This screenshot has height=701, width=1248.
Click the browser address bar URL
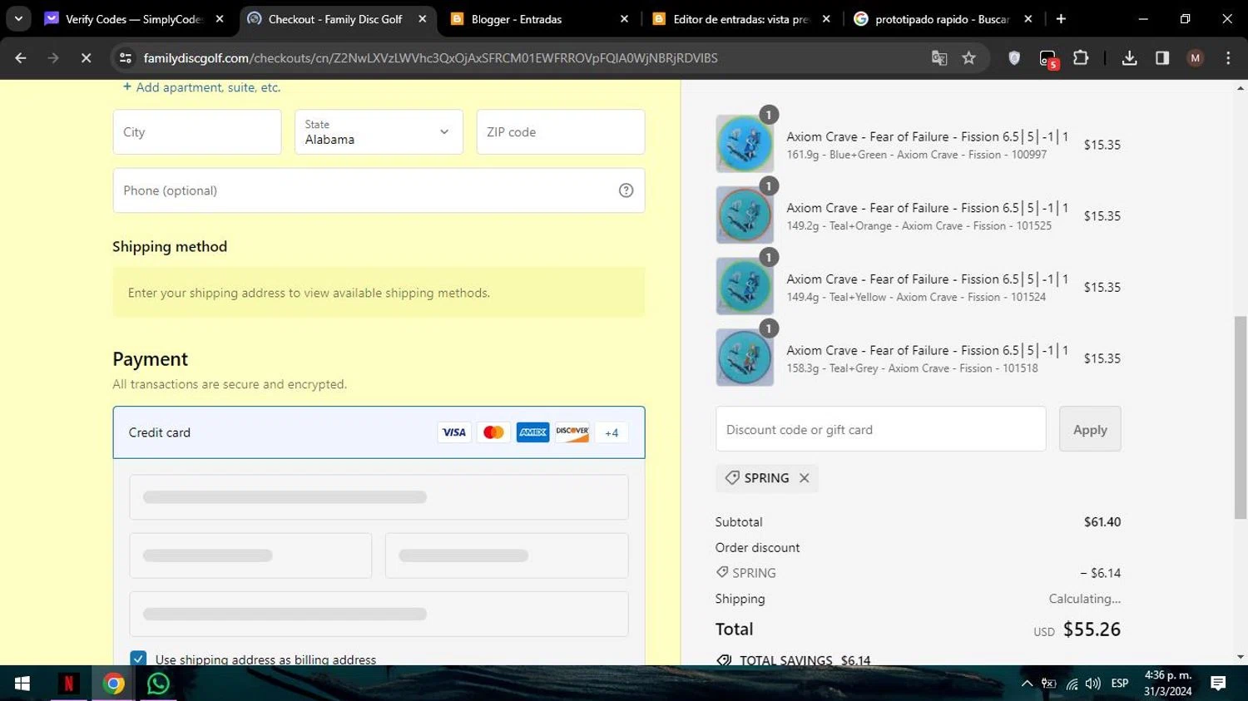(x=430, y=58)
